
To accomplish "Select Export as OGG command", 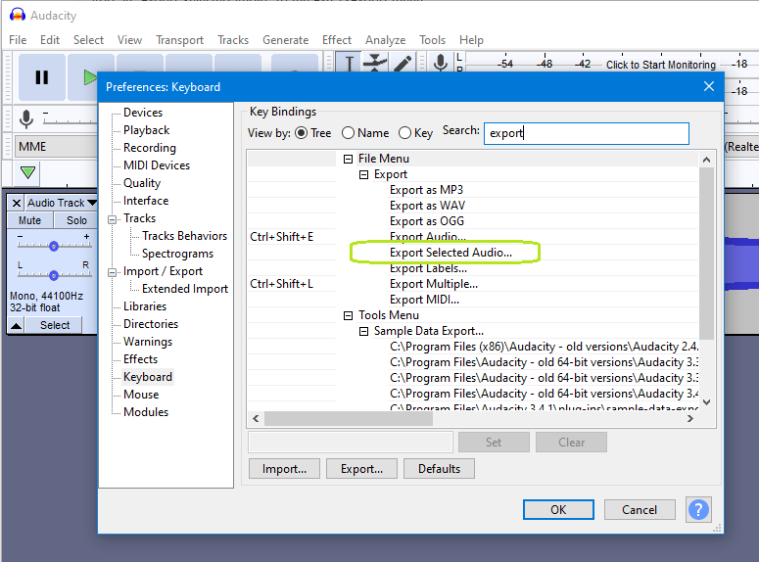I will [x=427, y=221].
